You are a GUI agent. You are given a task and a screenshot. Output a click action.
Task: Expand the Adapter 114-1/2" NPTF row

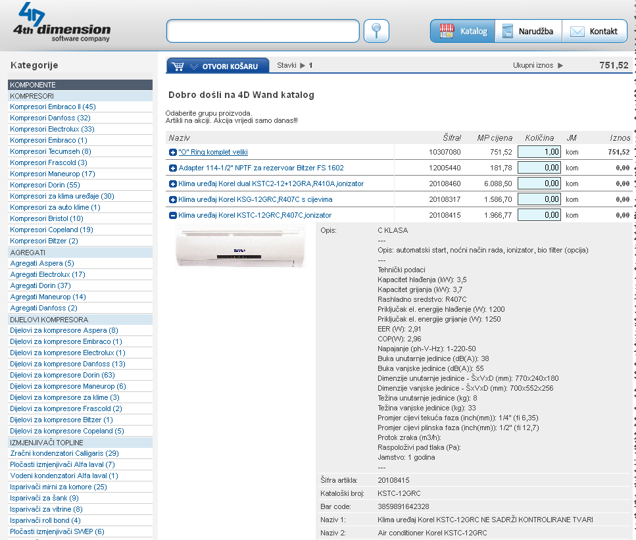[173, 168]
